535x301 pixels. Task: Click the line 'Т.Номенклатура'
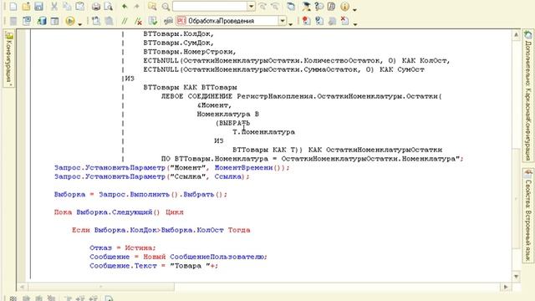263,132
